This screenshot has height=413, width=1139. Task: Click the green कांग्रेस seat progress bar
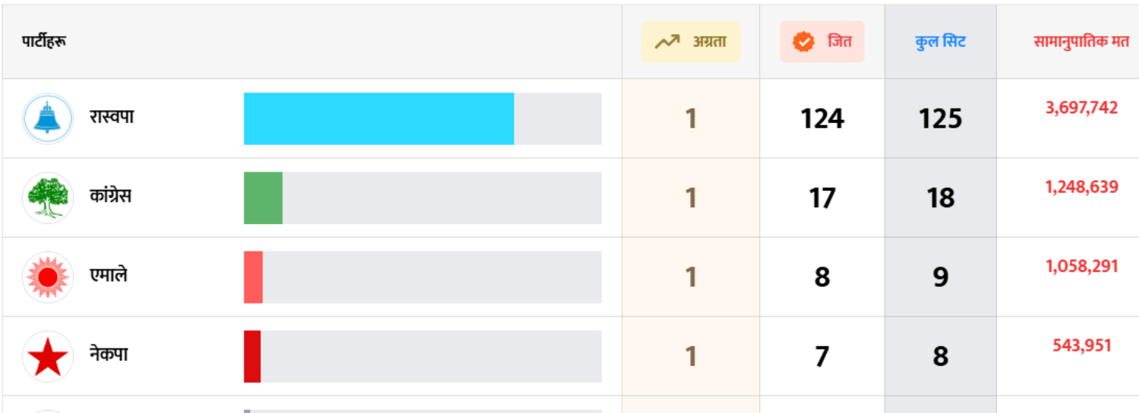(263, 197)
